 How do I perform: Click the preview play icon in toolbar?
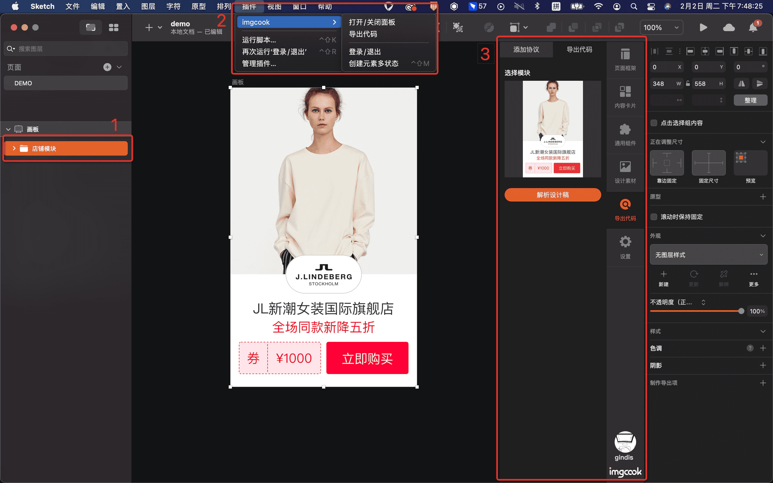703,27
